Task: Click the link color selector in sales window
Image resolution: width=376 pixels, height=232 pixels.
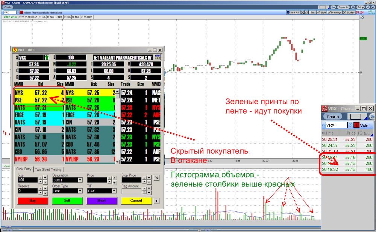Action: coord(357,117)
